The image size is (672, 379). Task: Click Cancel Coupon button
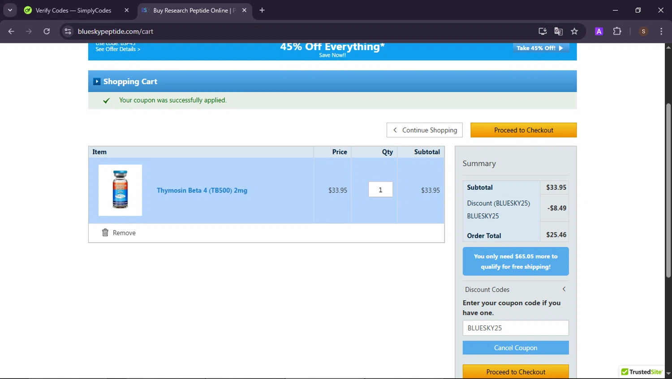click(516, 348)
